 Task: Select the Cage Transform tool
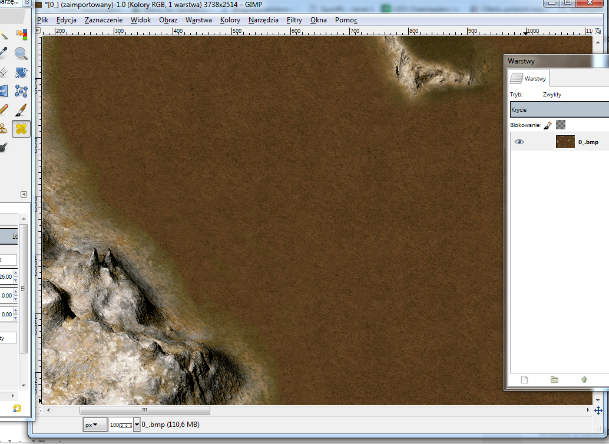[x=21, y=91]
